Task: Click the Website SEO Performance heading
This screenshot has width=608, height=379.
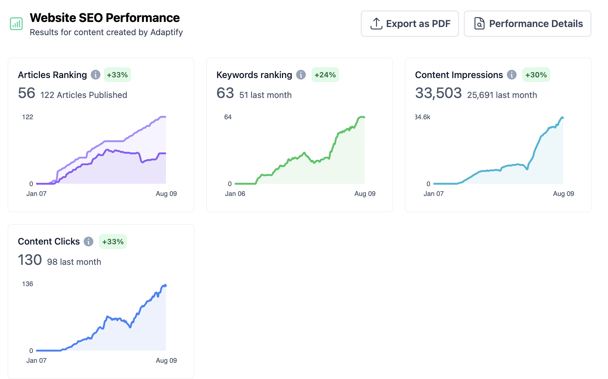Action: [105, 18]
